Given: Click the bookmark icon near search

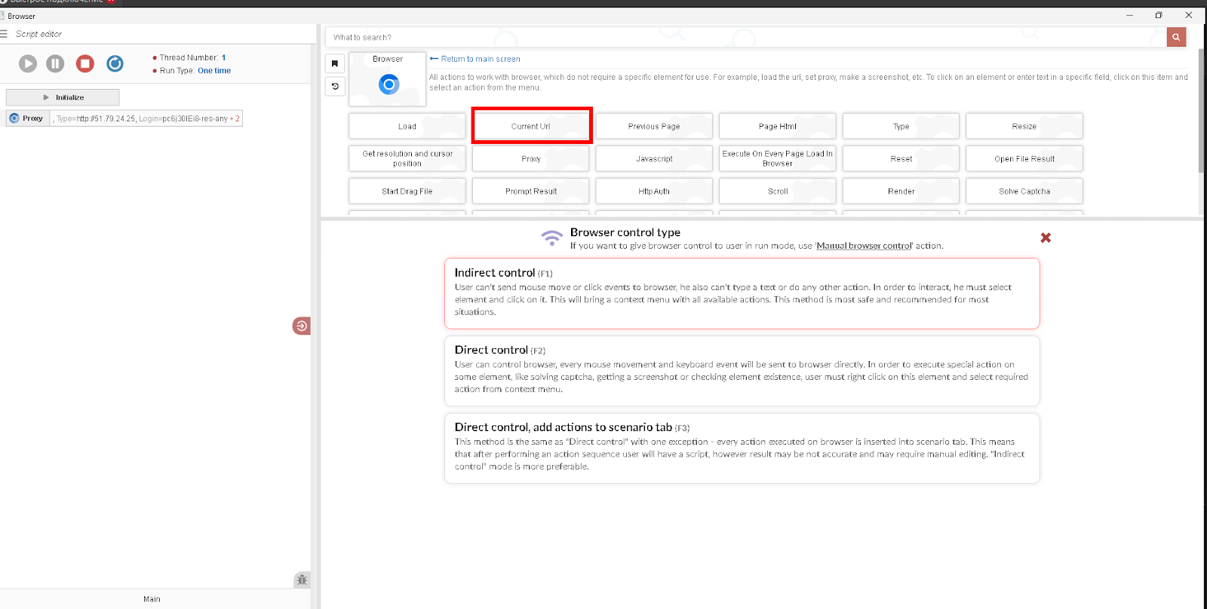Looking at the screenshot, I should click(x=335, y=63).
